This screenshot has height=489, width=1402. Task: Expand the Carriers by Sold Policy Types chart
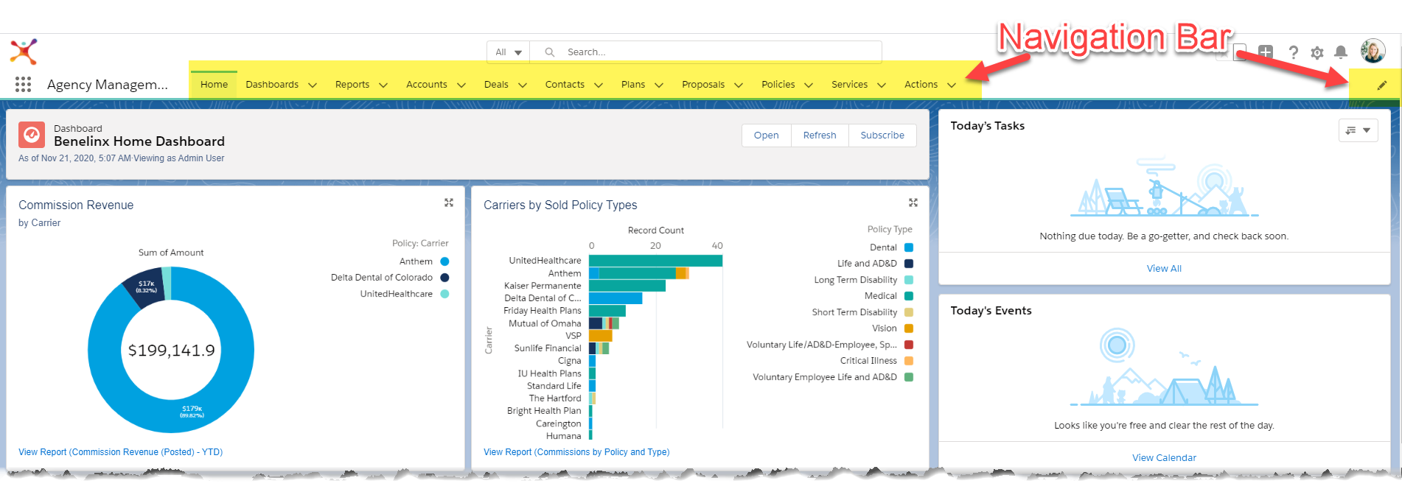pos(913,203)
